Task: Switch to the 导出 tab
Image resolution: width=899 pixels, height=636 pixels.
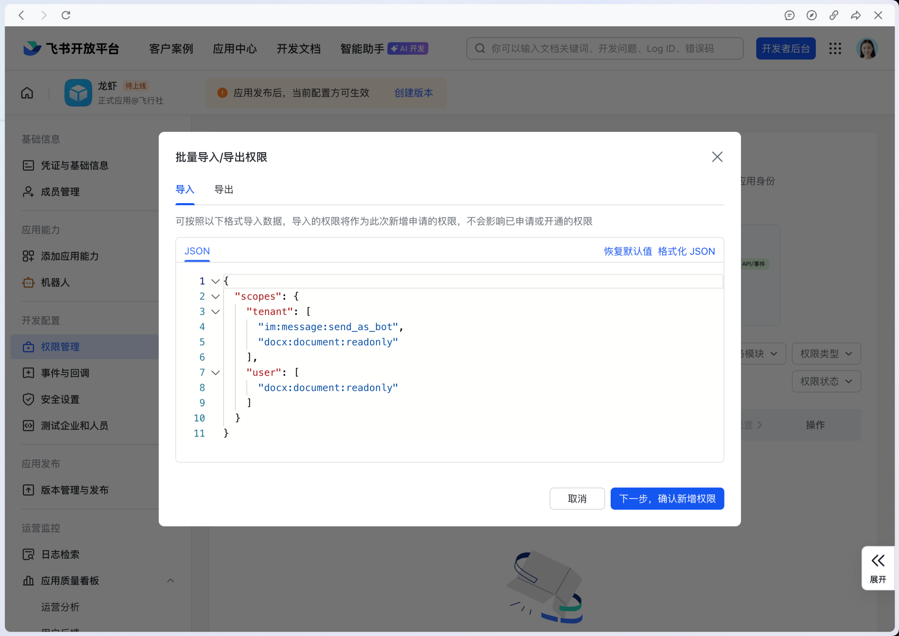Action: point(223,189)
